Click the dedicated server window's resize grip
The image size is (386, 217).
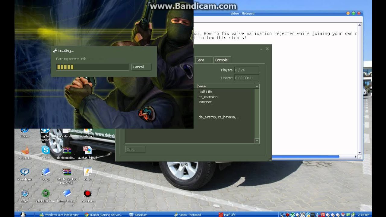coord(269,159)
